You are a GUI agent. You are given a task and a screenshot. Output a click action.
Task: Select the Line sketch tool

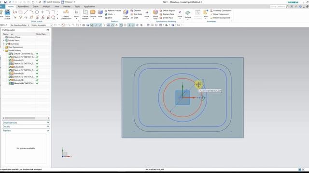click(x=26, y=12)
